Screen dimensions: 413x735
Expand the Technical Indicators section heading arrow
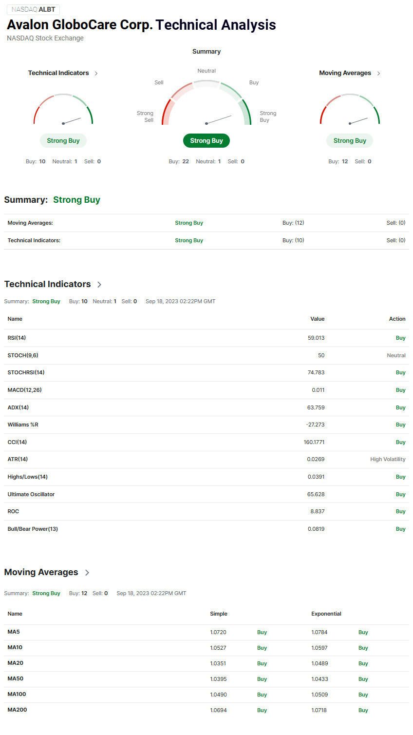pos(99,285)
